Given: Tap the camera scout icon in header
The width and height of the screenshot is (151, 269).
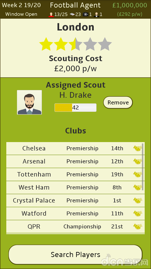Looking at the screenshot, I should [85, 14].
